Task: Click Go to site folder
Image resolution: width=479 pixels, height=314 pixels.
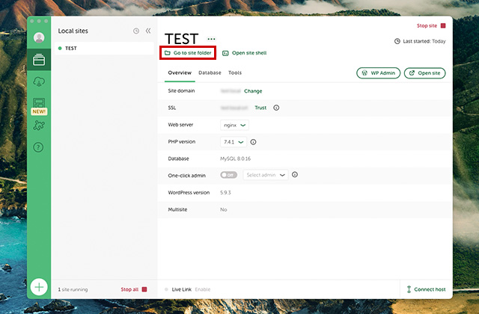Action: pos(188,53)
